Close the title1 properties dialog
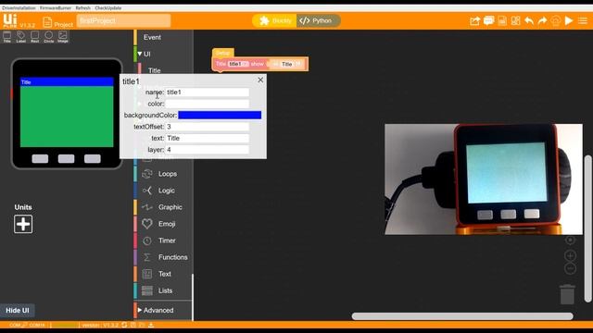 coord(260,80)
